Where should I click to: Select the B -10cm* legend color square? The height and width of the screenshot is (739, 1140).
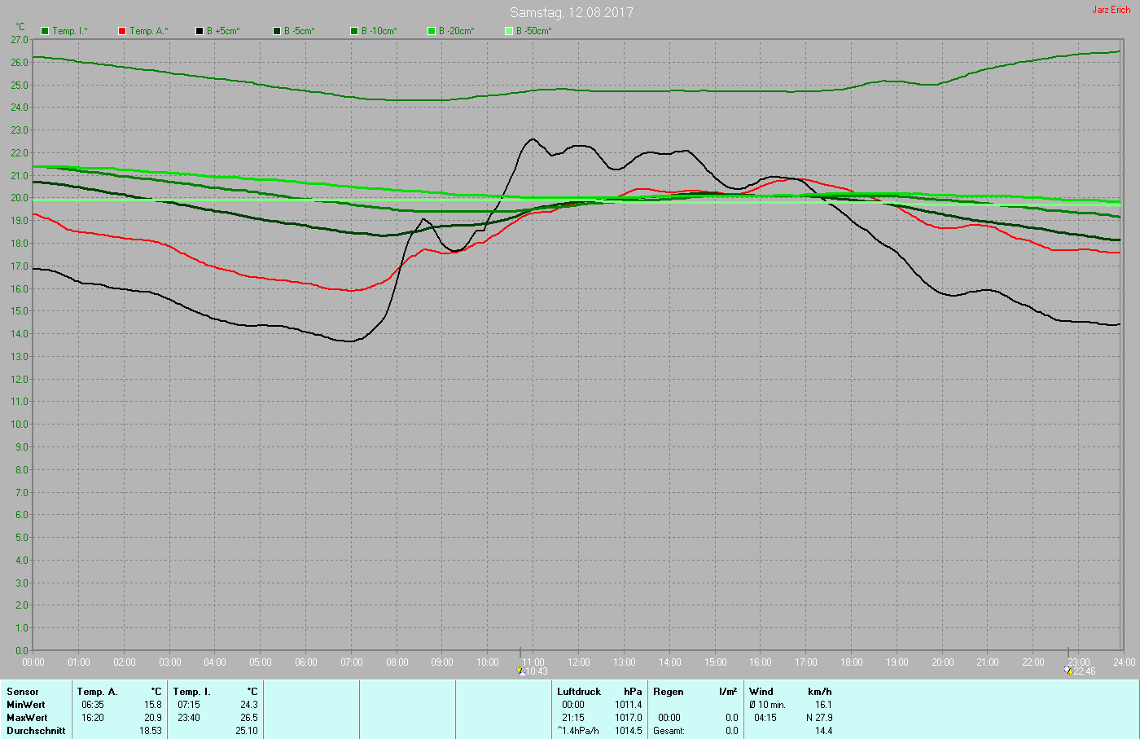point(354,31)
